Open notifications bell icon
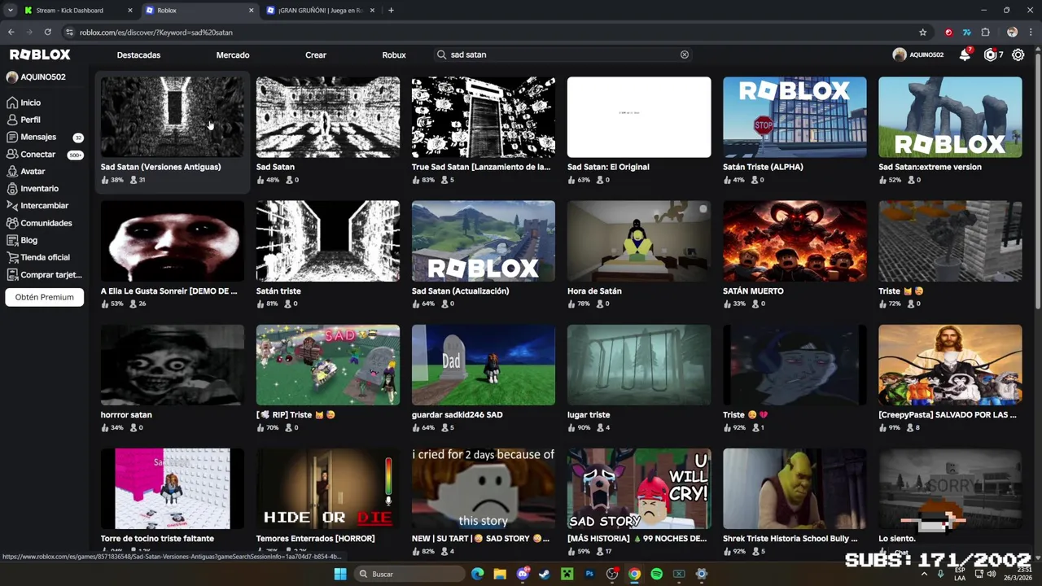Viewport: 1042px width, 586px height. point(965,55)
